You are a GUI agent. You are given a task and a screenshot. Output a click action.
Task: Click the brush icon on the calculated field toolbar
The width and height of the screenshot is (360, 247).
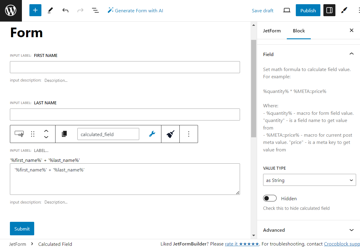170,134
